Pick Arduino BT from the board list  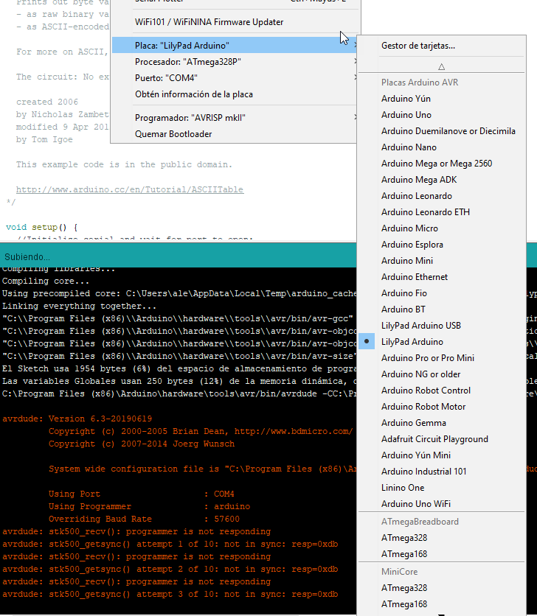441,309
